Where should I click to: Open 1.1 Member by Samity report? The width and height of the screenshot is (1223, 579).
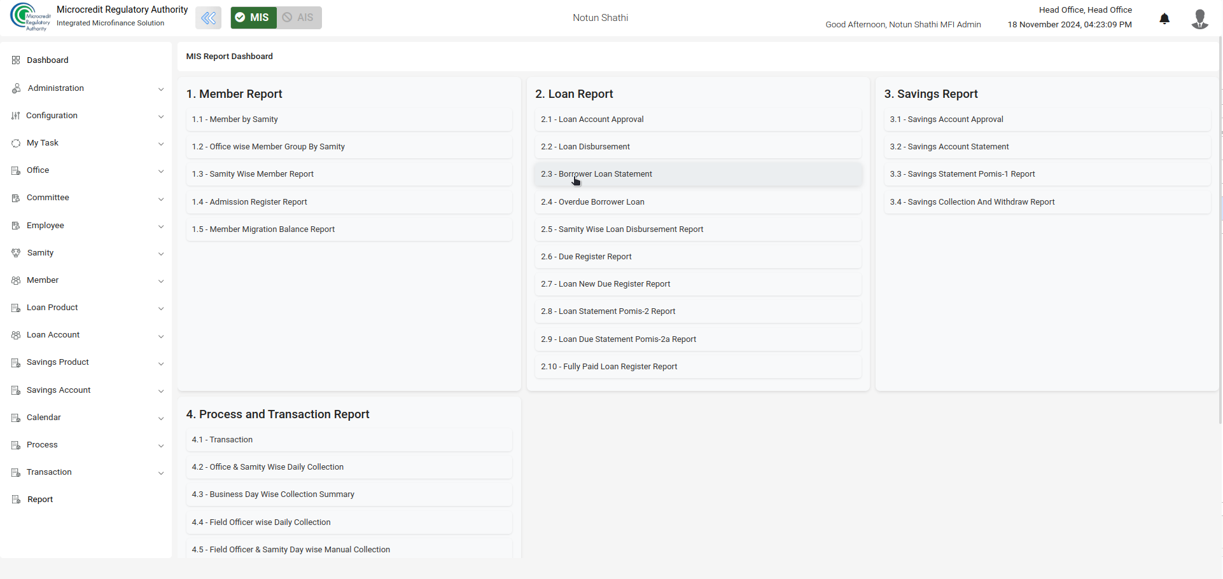point(349,119)
